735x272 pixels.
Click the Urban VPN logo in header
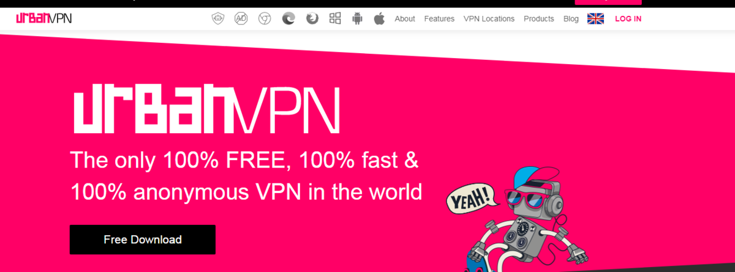[x=44, y=18]
